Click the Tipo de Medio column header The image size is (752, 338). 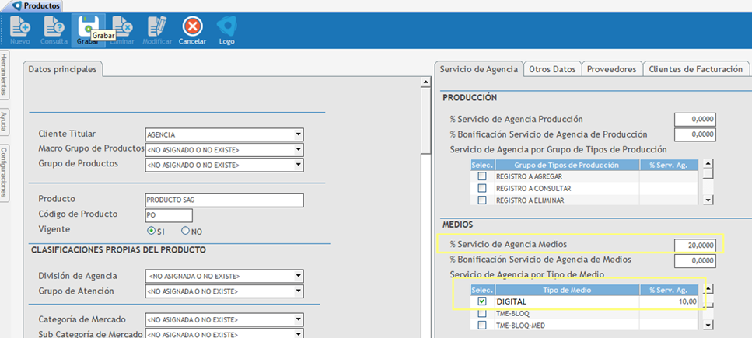coord(567,290)
